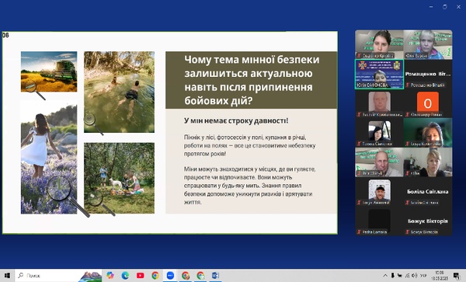Select the Боліла Світлана participant tile
This screenshot has width=466, height=282.
click(428, 192)
